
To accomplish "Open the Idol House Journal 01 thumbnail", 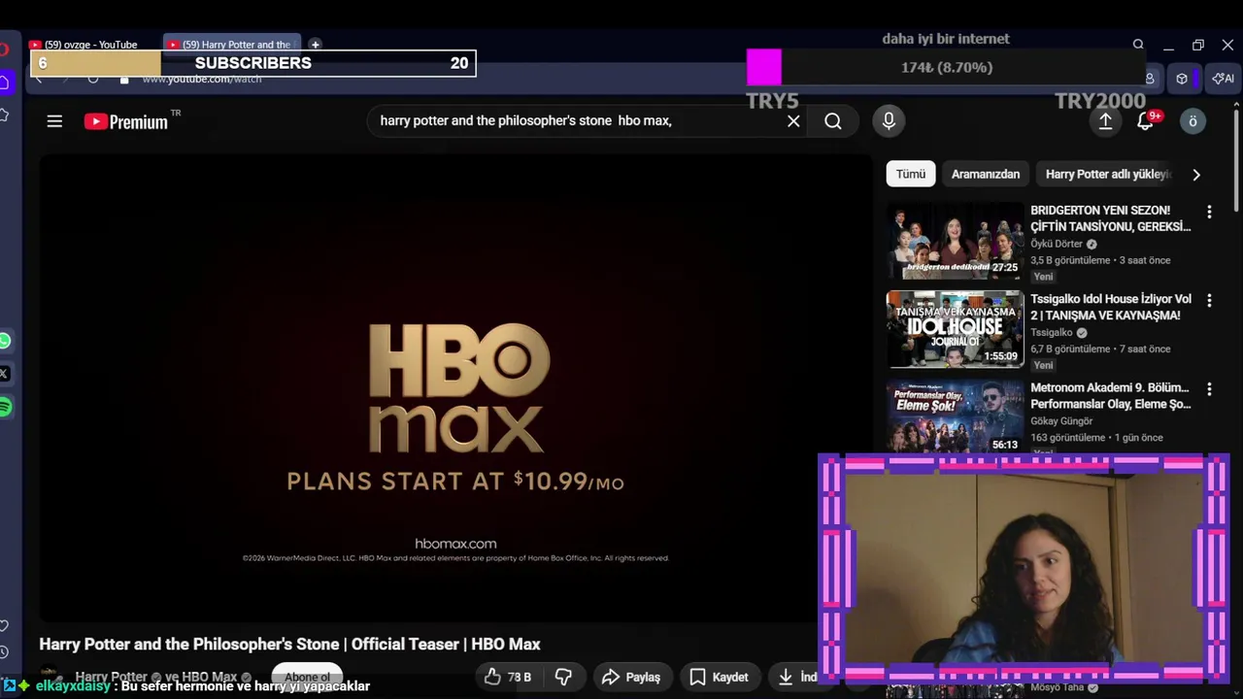I will [955, 329].
